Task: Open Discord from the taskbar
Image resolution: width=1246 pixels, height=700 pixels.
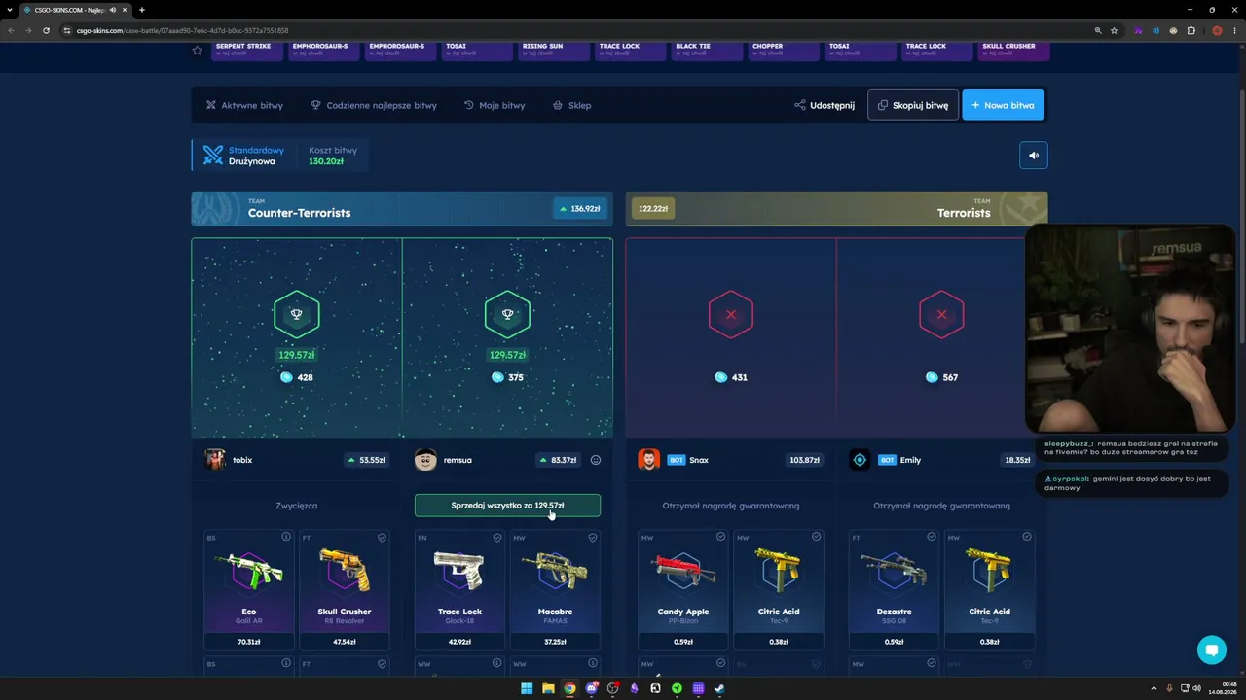Action: pos(591,688)
